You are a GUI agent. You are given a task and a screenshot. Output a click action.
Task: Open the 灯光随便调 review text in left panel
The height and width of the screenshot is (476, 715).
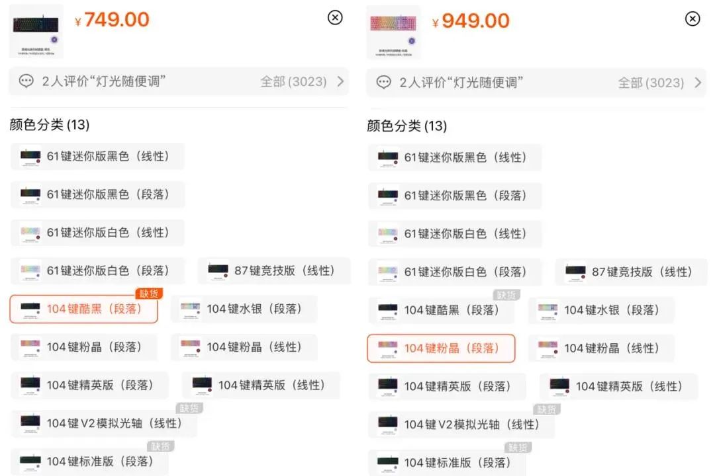coord(104,81)
